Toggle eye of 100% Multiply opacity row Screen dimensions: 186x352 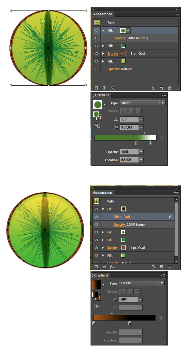[x=97, y=38]
